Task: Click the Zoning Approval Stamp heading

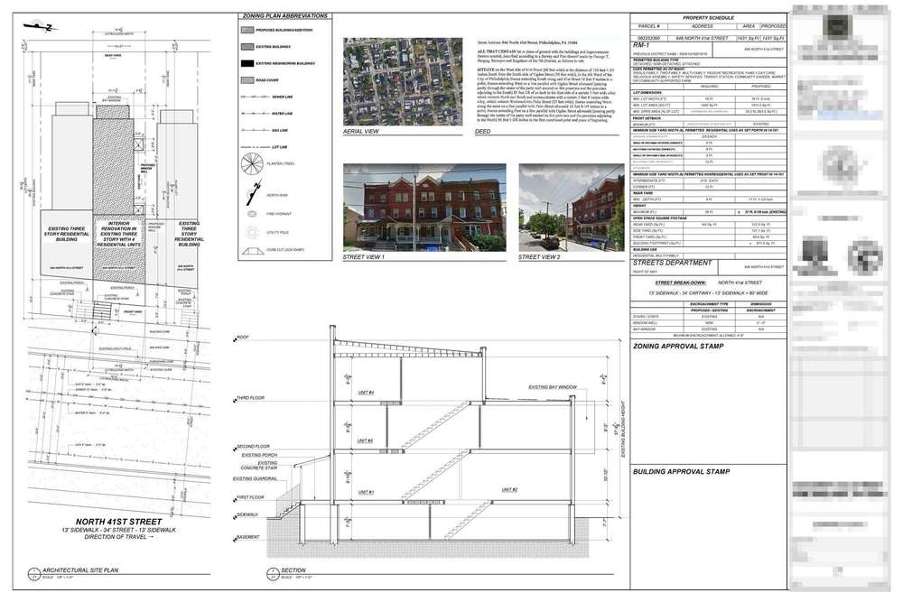Action: point(677,346)
